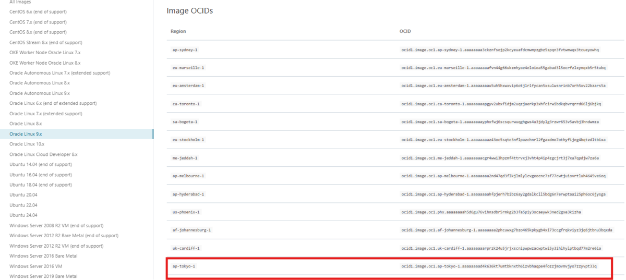Viewport: 626px width, 280px height.
Task: Click the uk-cardiff-1 region cell
Action: (186, 248)
